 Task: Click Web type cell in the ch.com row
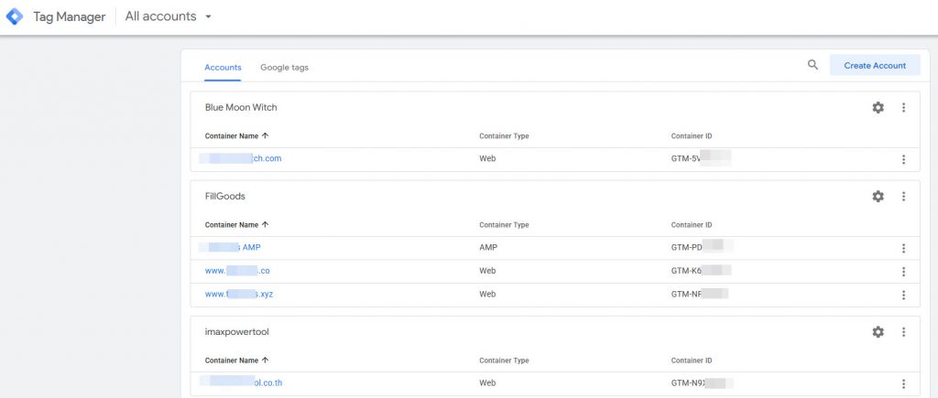tap(487, 158)
